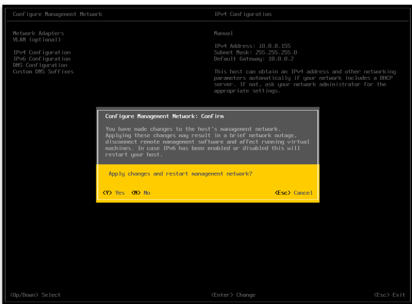Click the <N> No option
Image resolution: width=412 pixels, height=304 pixels.
[140, 193]
